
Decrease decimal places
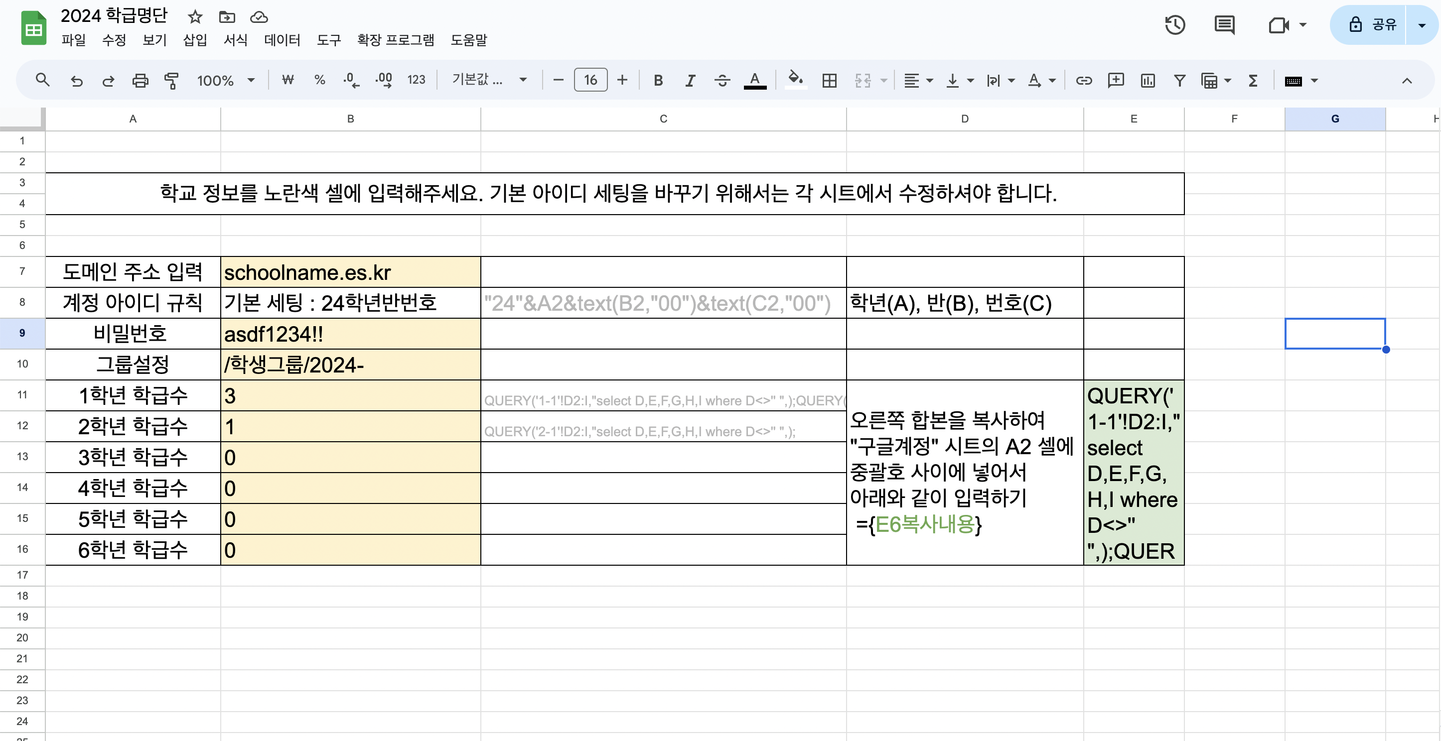pyautogui.click(x=351, y=81)
